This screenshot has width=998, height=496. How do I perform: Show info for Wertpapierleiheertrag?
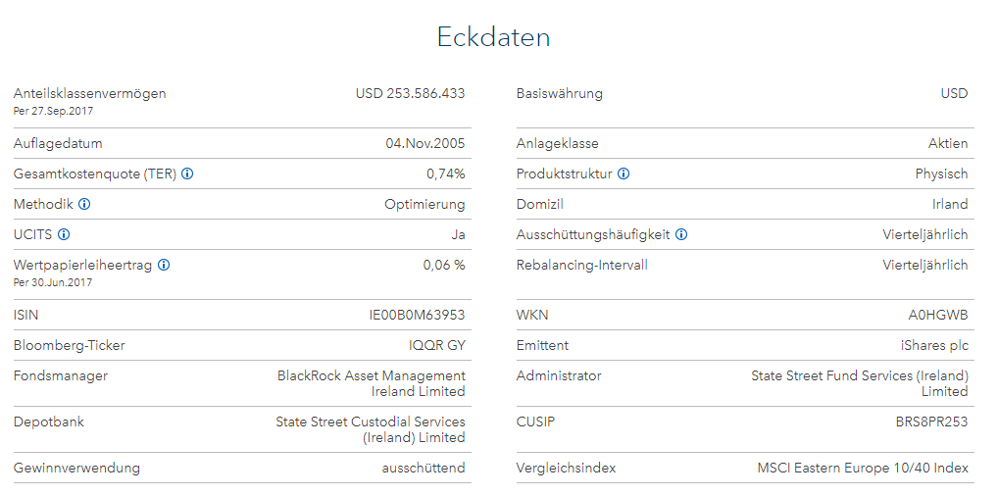[164, 265]
